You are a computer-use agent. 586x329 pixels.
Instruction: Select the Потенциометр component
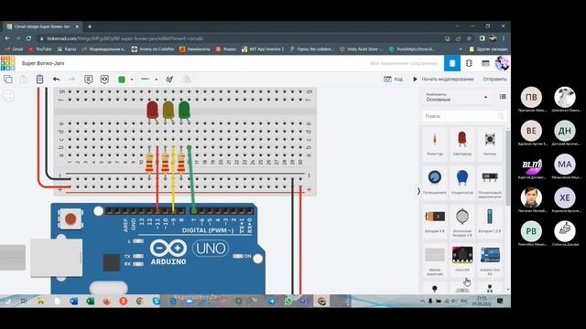435,182
